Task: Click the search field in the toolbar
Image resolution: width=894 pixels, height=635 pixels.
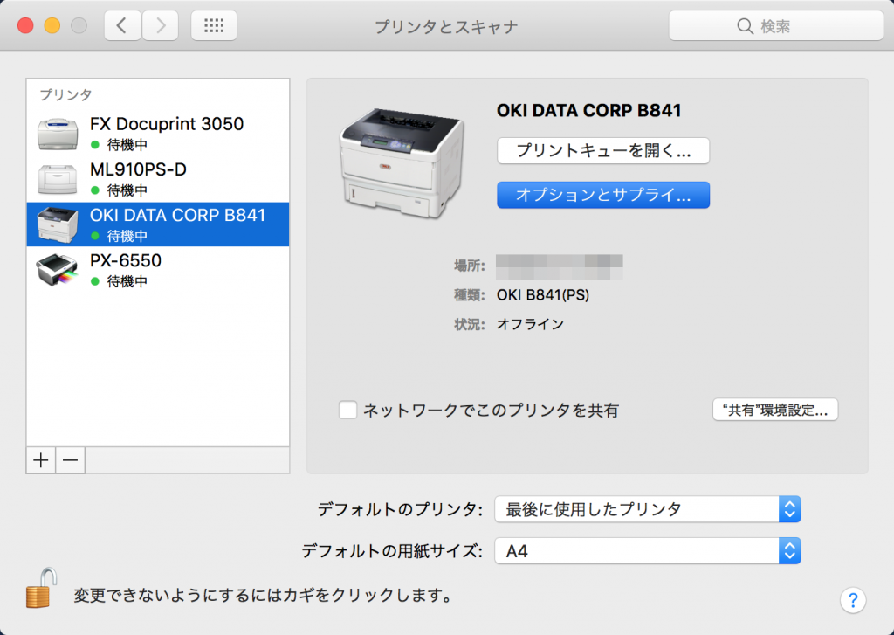Action: pos(774,26)
